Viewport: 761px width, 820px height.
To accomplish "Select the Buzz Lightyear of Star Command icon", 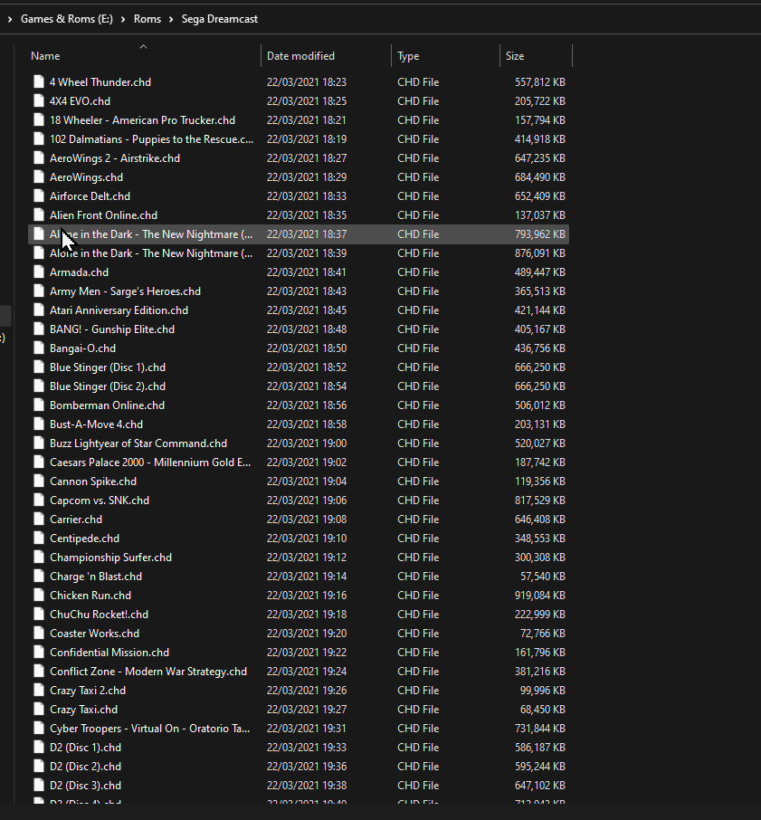I will point(39,443).
